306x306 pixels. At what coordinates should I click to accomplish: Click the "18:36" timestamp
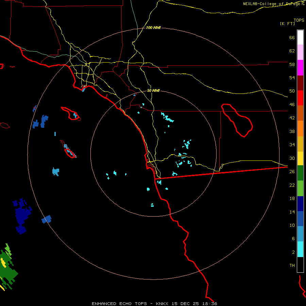coord(209,304)
